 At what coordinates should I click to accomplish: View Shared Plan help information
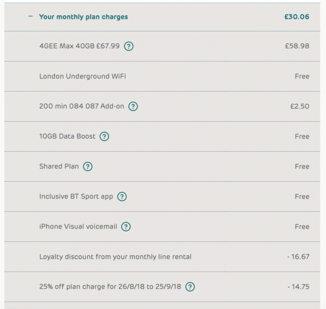click(88, 166)
